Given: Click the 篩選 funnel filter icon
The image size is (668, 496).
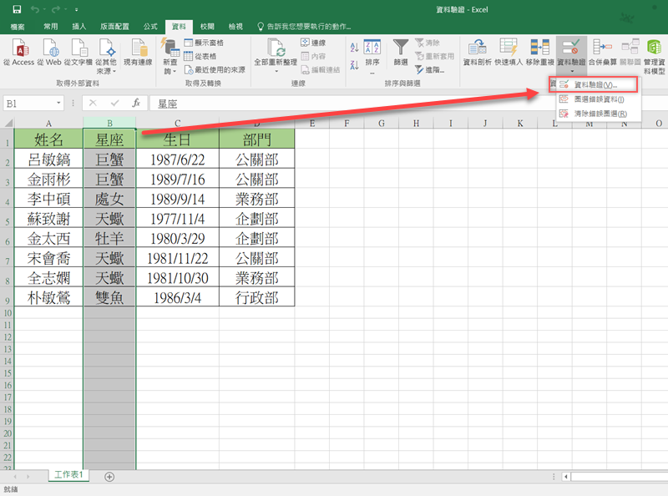Looking at the screenshot, I should click(401, 48).
